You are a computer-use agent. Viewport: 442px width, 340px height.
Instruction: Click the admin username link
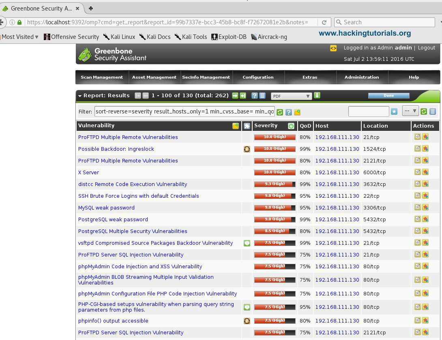403,47
